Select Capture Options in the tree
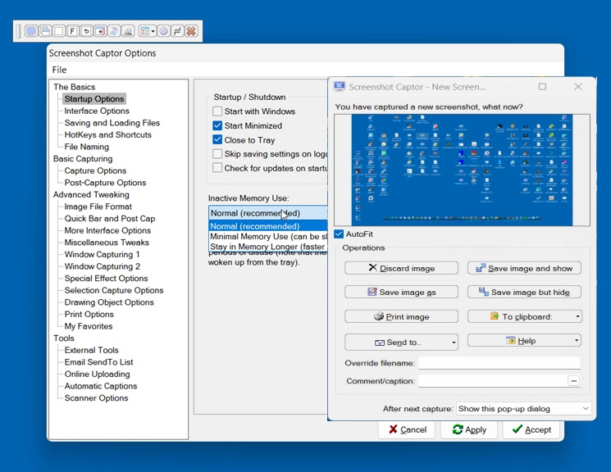 (x=95, y=170)
